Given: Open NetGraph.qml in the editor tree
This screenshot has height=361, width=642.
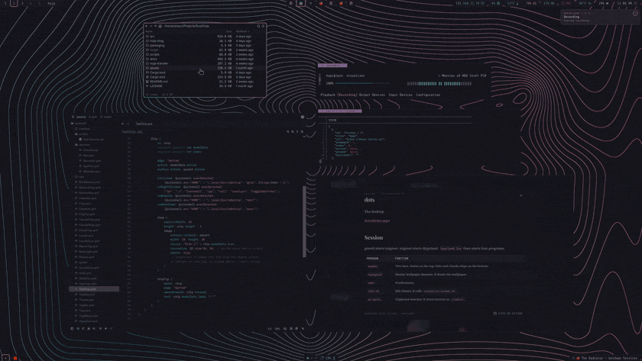Looking at the screenshot, I should [x=88, y=251].
